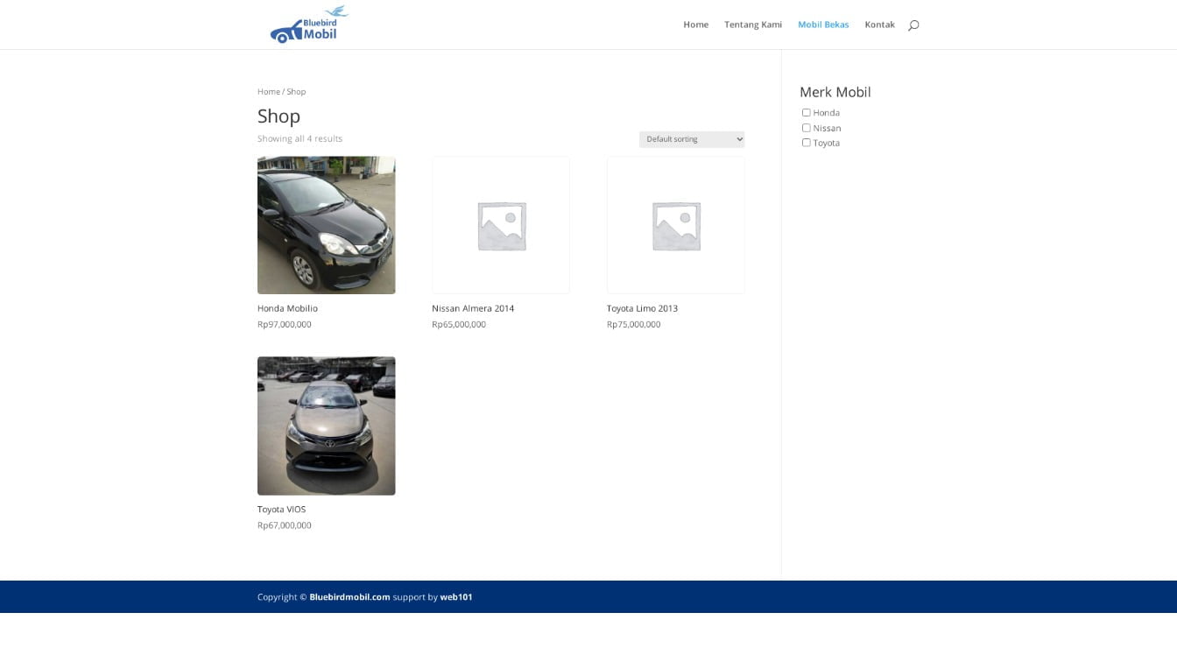
Task: Tick the Honda brand checkbox
Action: 807,112
